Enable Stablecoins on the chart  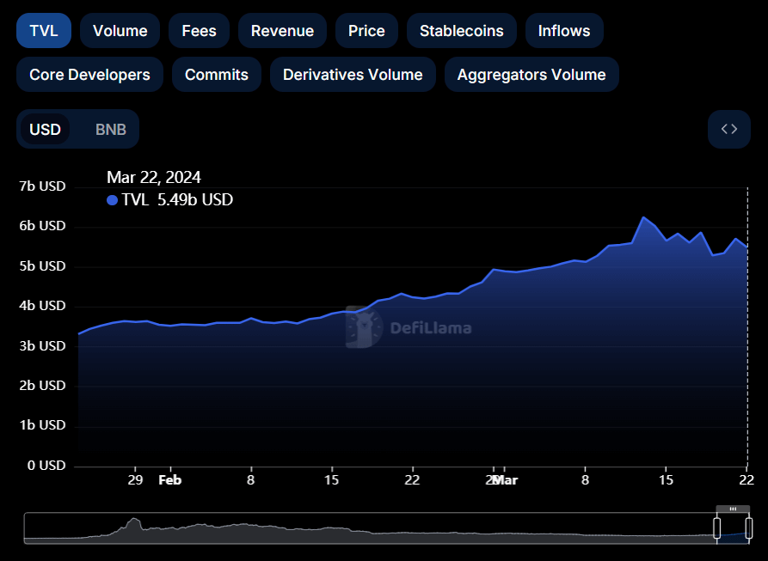[x=461, y=31]
